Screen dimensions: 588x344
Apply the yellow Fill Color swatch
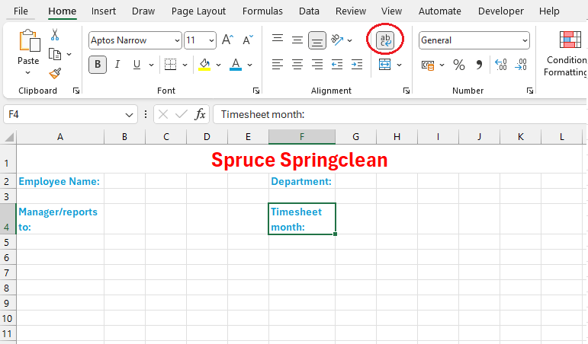click(204, 65)
